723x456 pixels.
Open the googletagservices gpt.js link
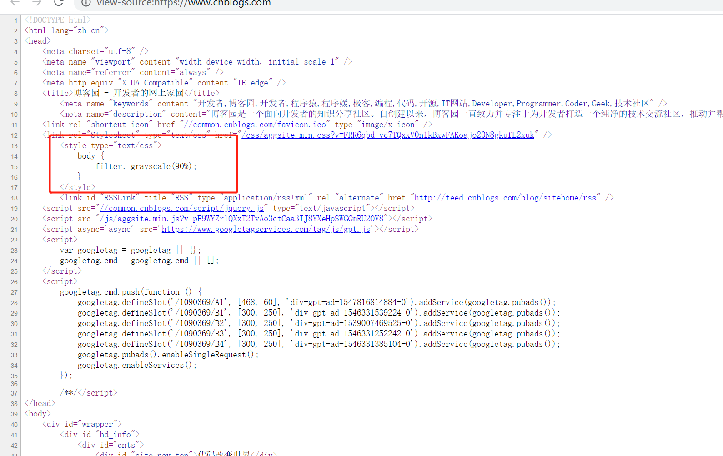[266, 229]
